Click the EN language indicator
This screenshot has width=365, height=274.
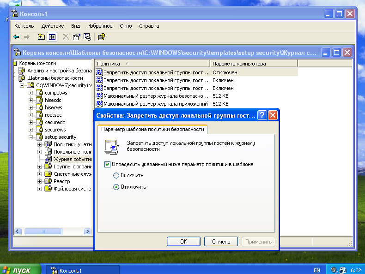[316, 270]
